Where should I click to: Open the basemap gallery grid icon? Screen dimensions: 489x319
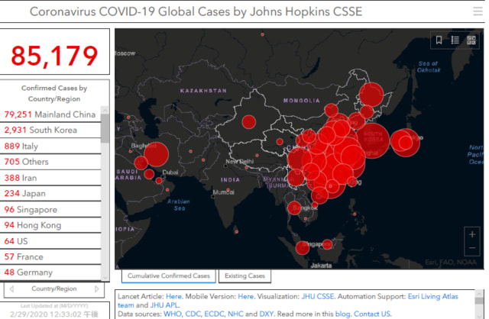(471, 40)
